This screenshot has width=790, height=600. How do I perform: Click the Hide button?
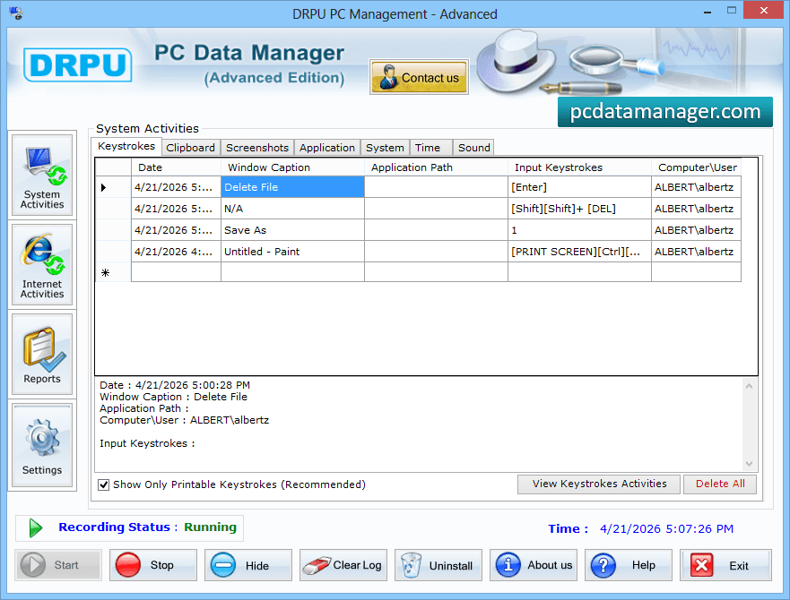click(248, 565)
